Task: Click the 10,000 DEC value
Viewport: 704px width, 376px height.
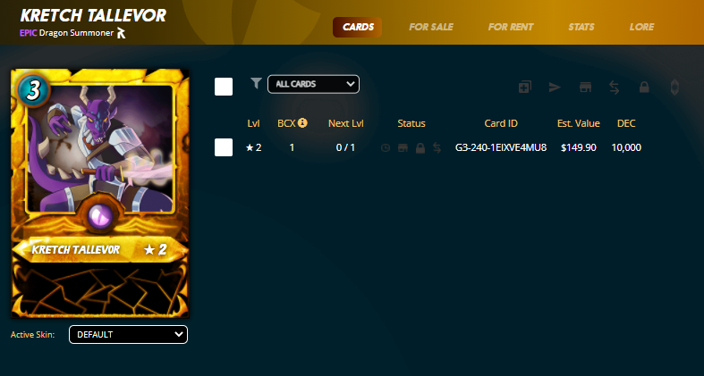Action: (x=626, y=147)
